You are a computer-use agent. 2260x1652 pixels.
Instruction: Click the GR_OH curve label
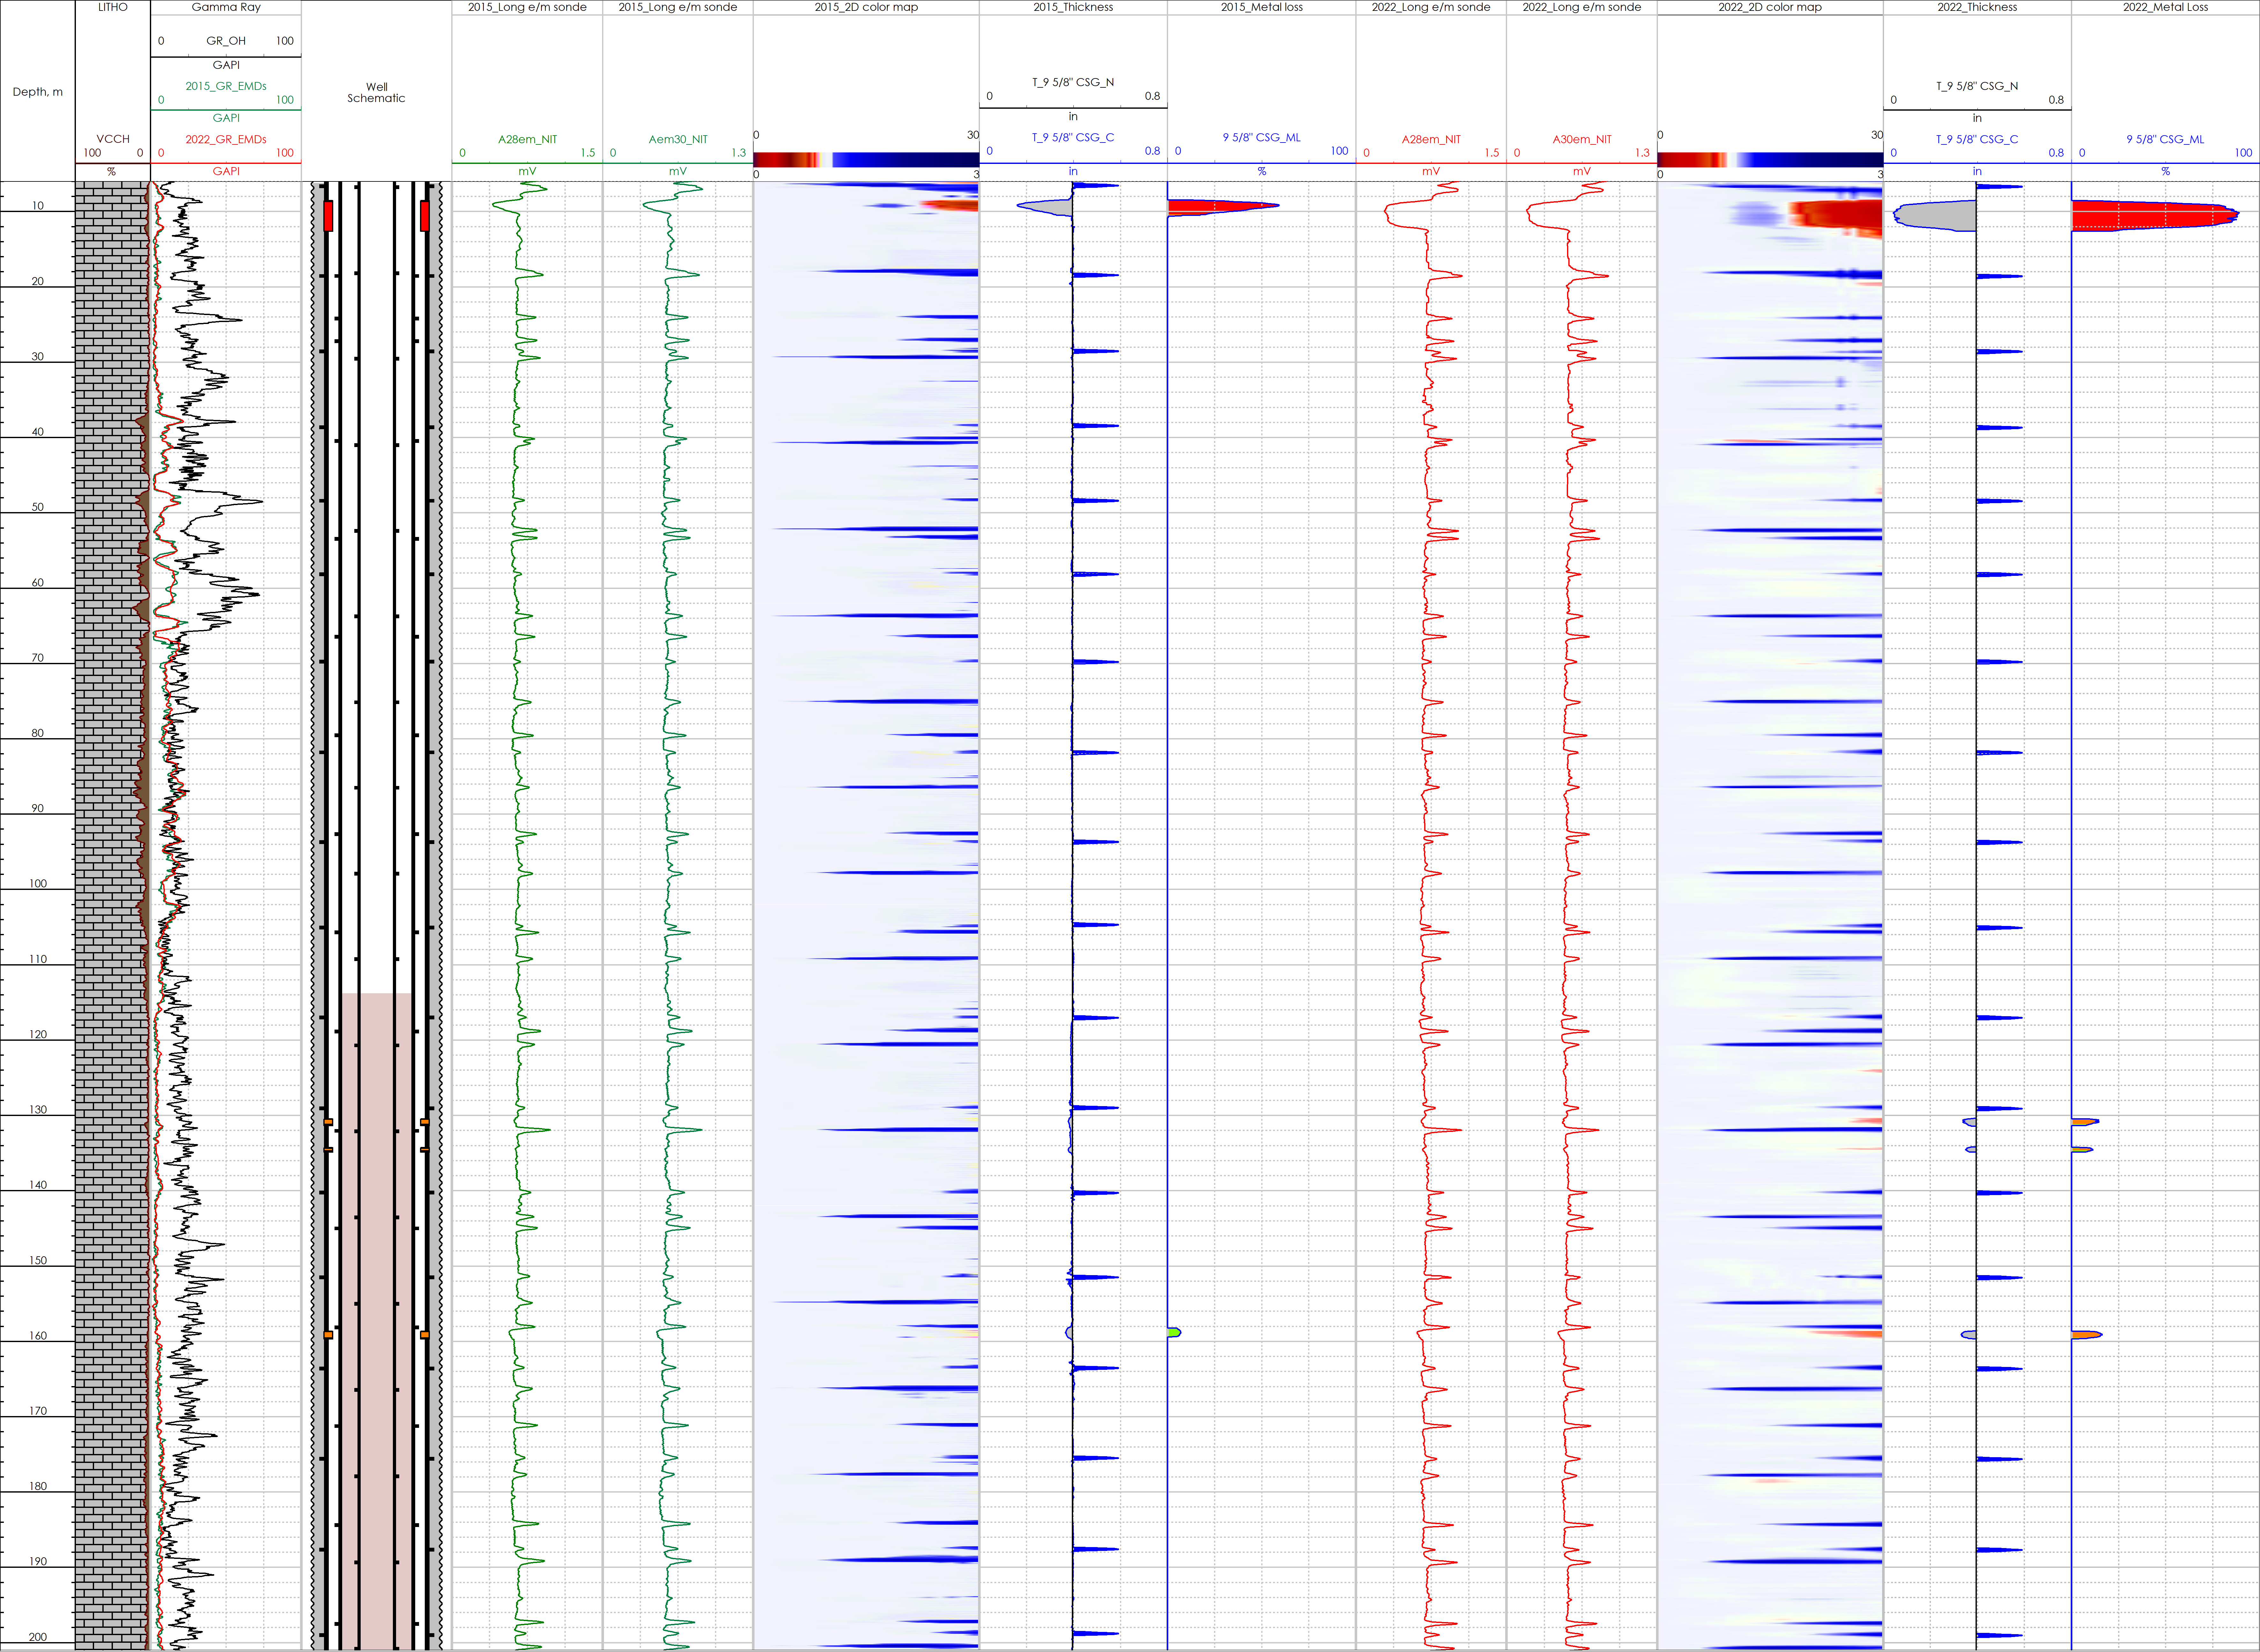click(226, 41)
